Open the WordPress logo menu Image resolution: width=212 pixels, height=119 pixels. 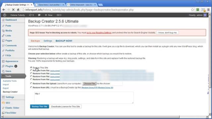tap(5, 15)
